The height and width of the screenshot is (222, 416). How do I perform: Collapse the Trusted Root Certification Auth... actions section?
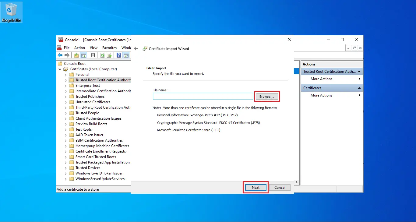click(359, 72)
